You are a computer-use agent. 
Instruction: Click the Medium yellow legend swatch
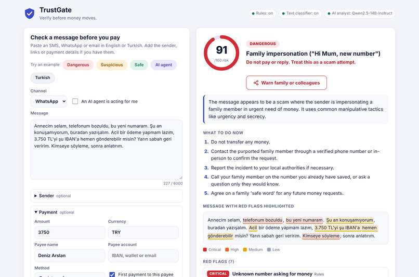coord(245,250)
